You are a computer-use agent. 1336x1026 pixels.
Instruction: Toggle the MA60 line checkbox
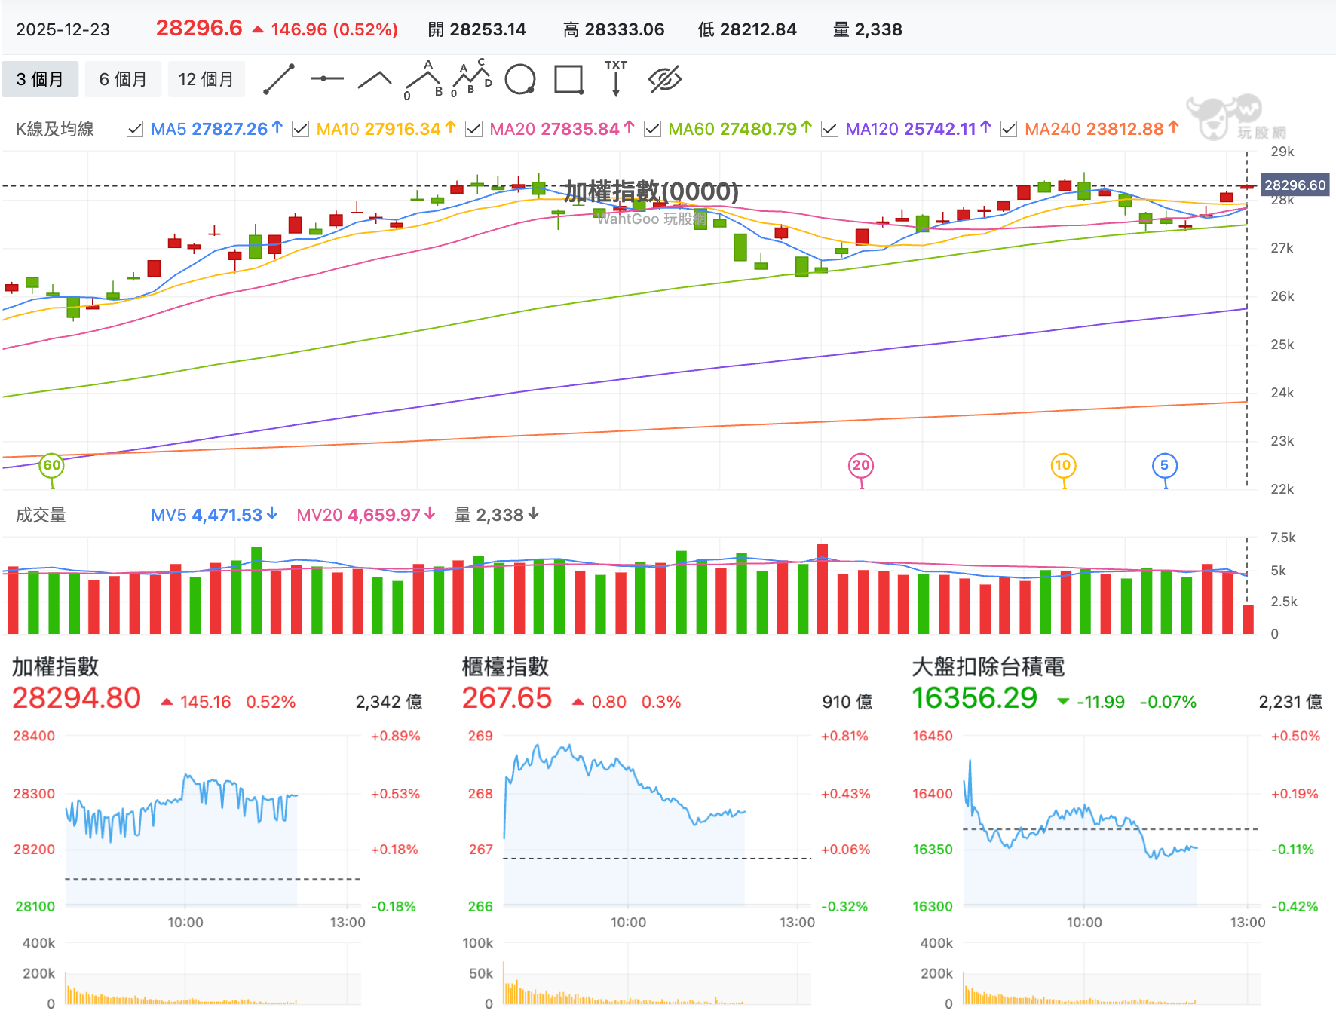click(x=652, y=129)
